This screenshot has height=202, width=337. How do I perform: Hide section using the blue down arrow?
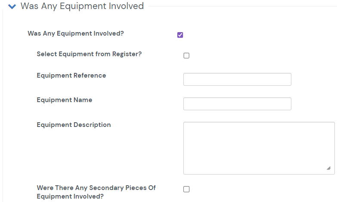12,6
